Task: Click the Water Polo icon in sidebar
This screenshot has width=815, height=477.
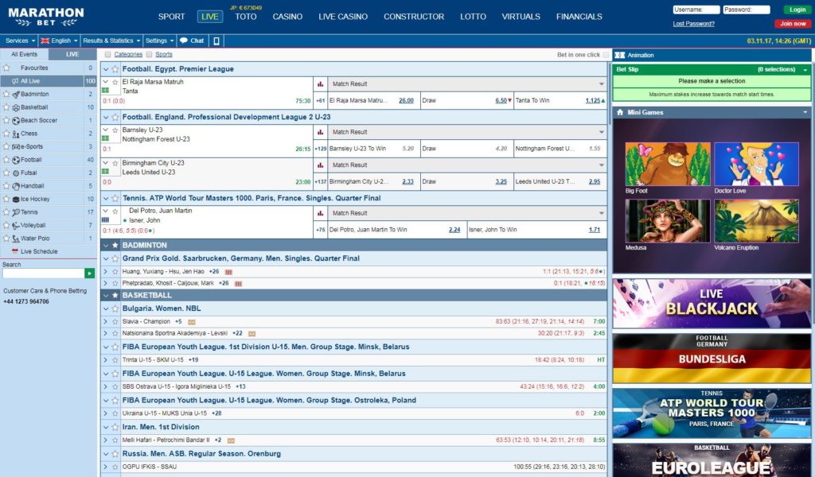Action: coord(16,238)
